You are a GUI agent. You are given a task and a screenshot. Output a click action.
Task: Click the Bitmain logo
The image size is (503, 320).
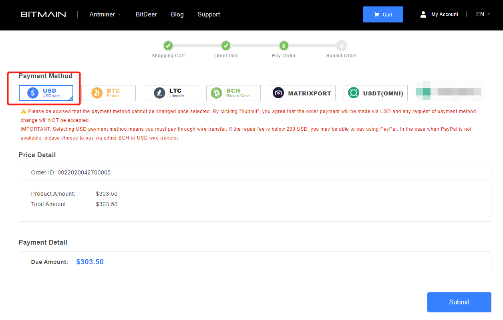pos(43,14)
